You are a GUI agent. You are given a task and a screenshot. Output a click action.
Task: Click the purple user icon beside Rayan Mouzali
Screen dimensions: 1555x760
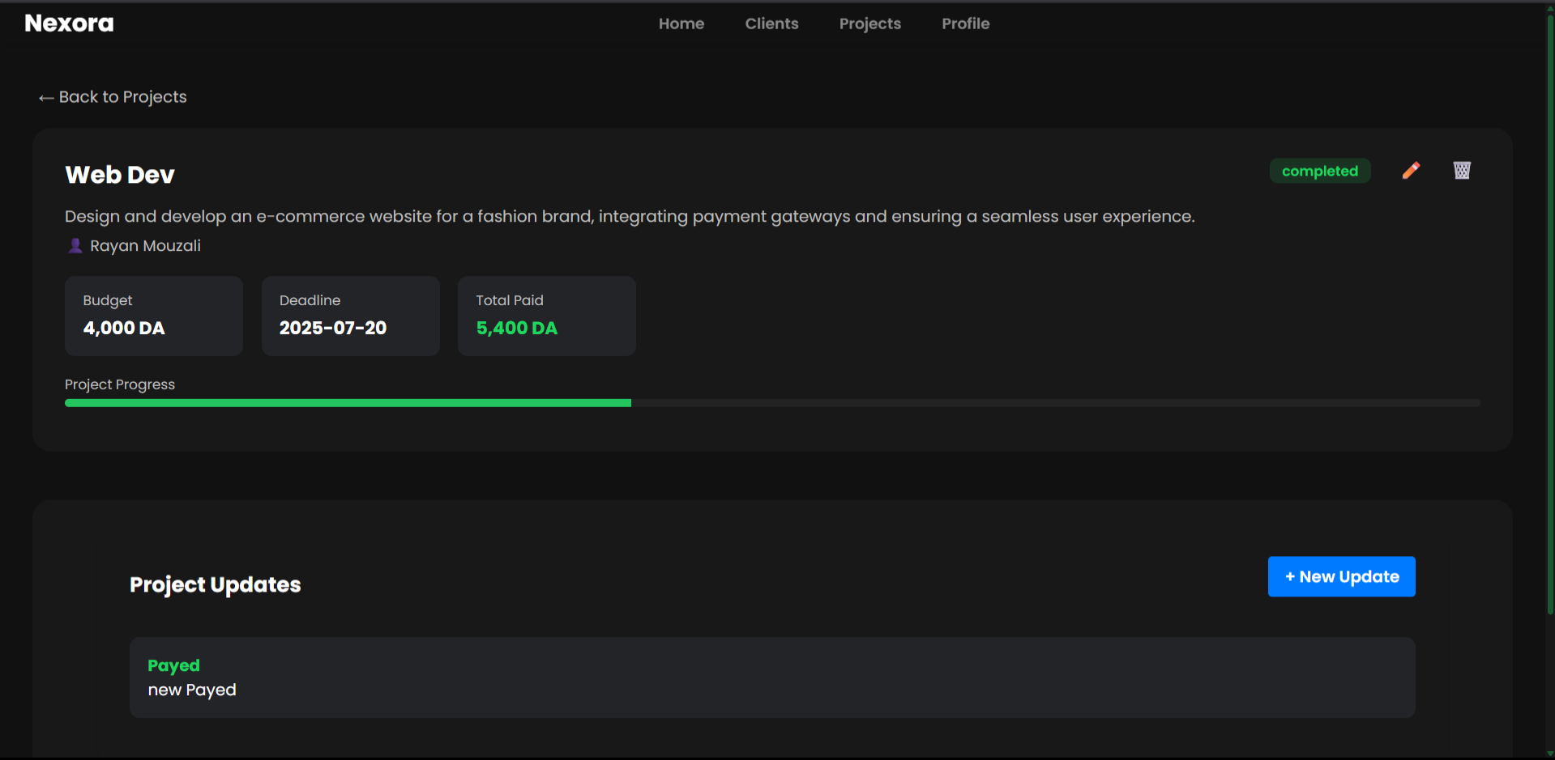pos(75,245)
